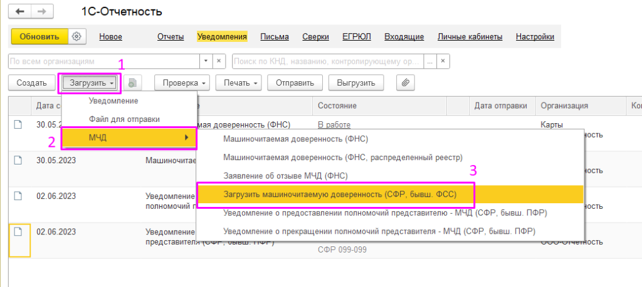642x287 pixels.
Task: Open the Проверка dropdown
Action: point(185,83)
